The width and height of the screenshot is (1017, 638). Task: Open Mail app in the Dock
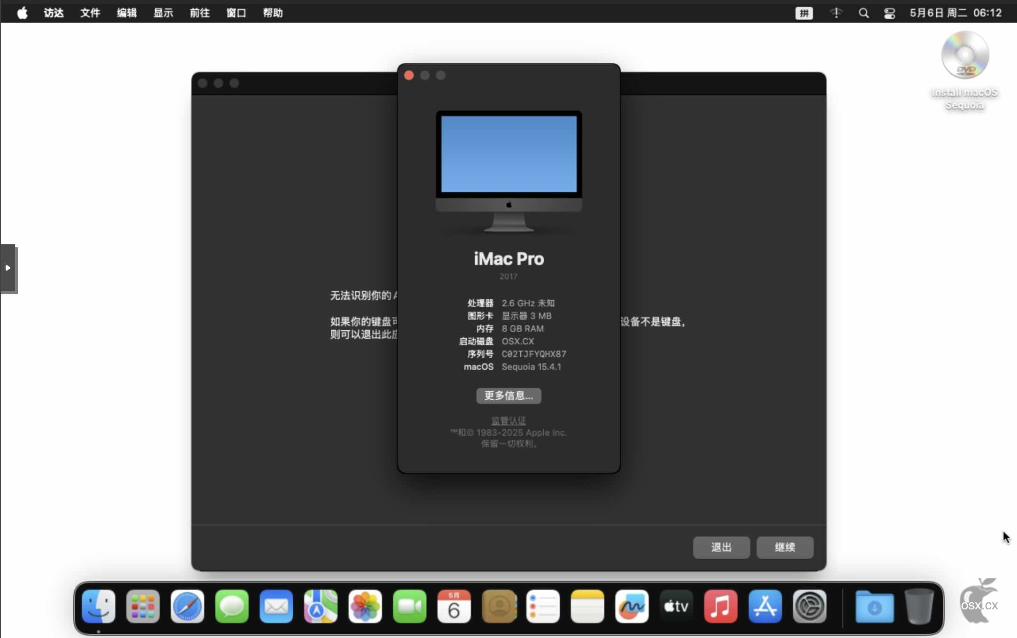276,607
